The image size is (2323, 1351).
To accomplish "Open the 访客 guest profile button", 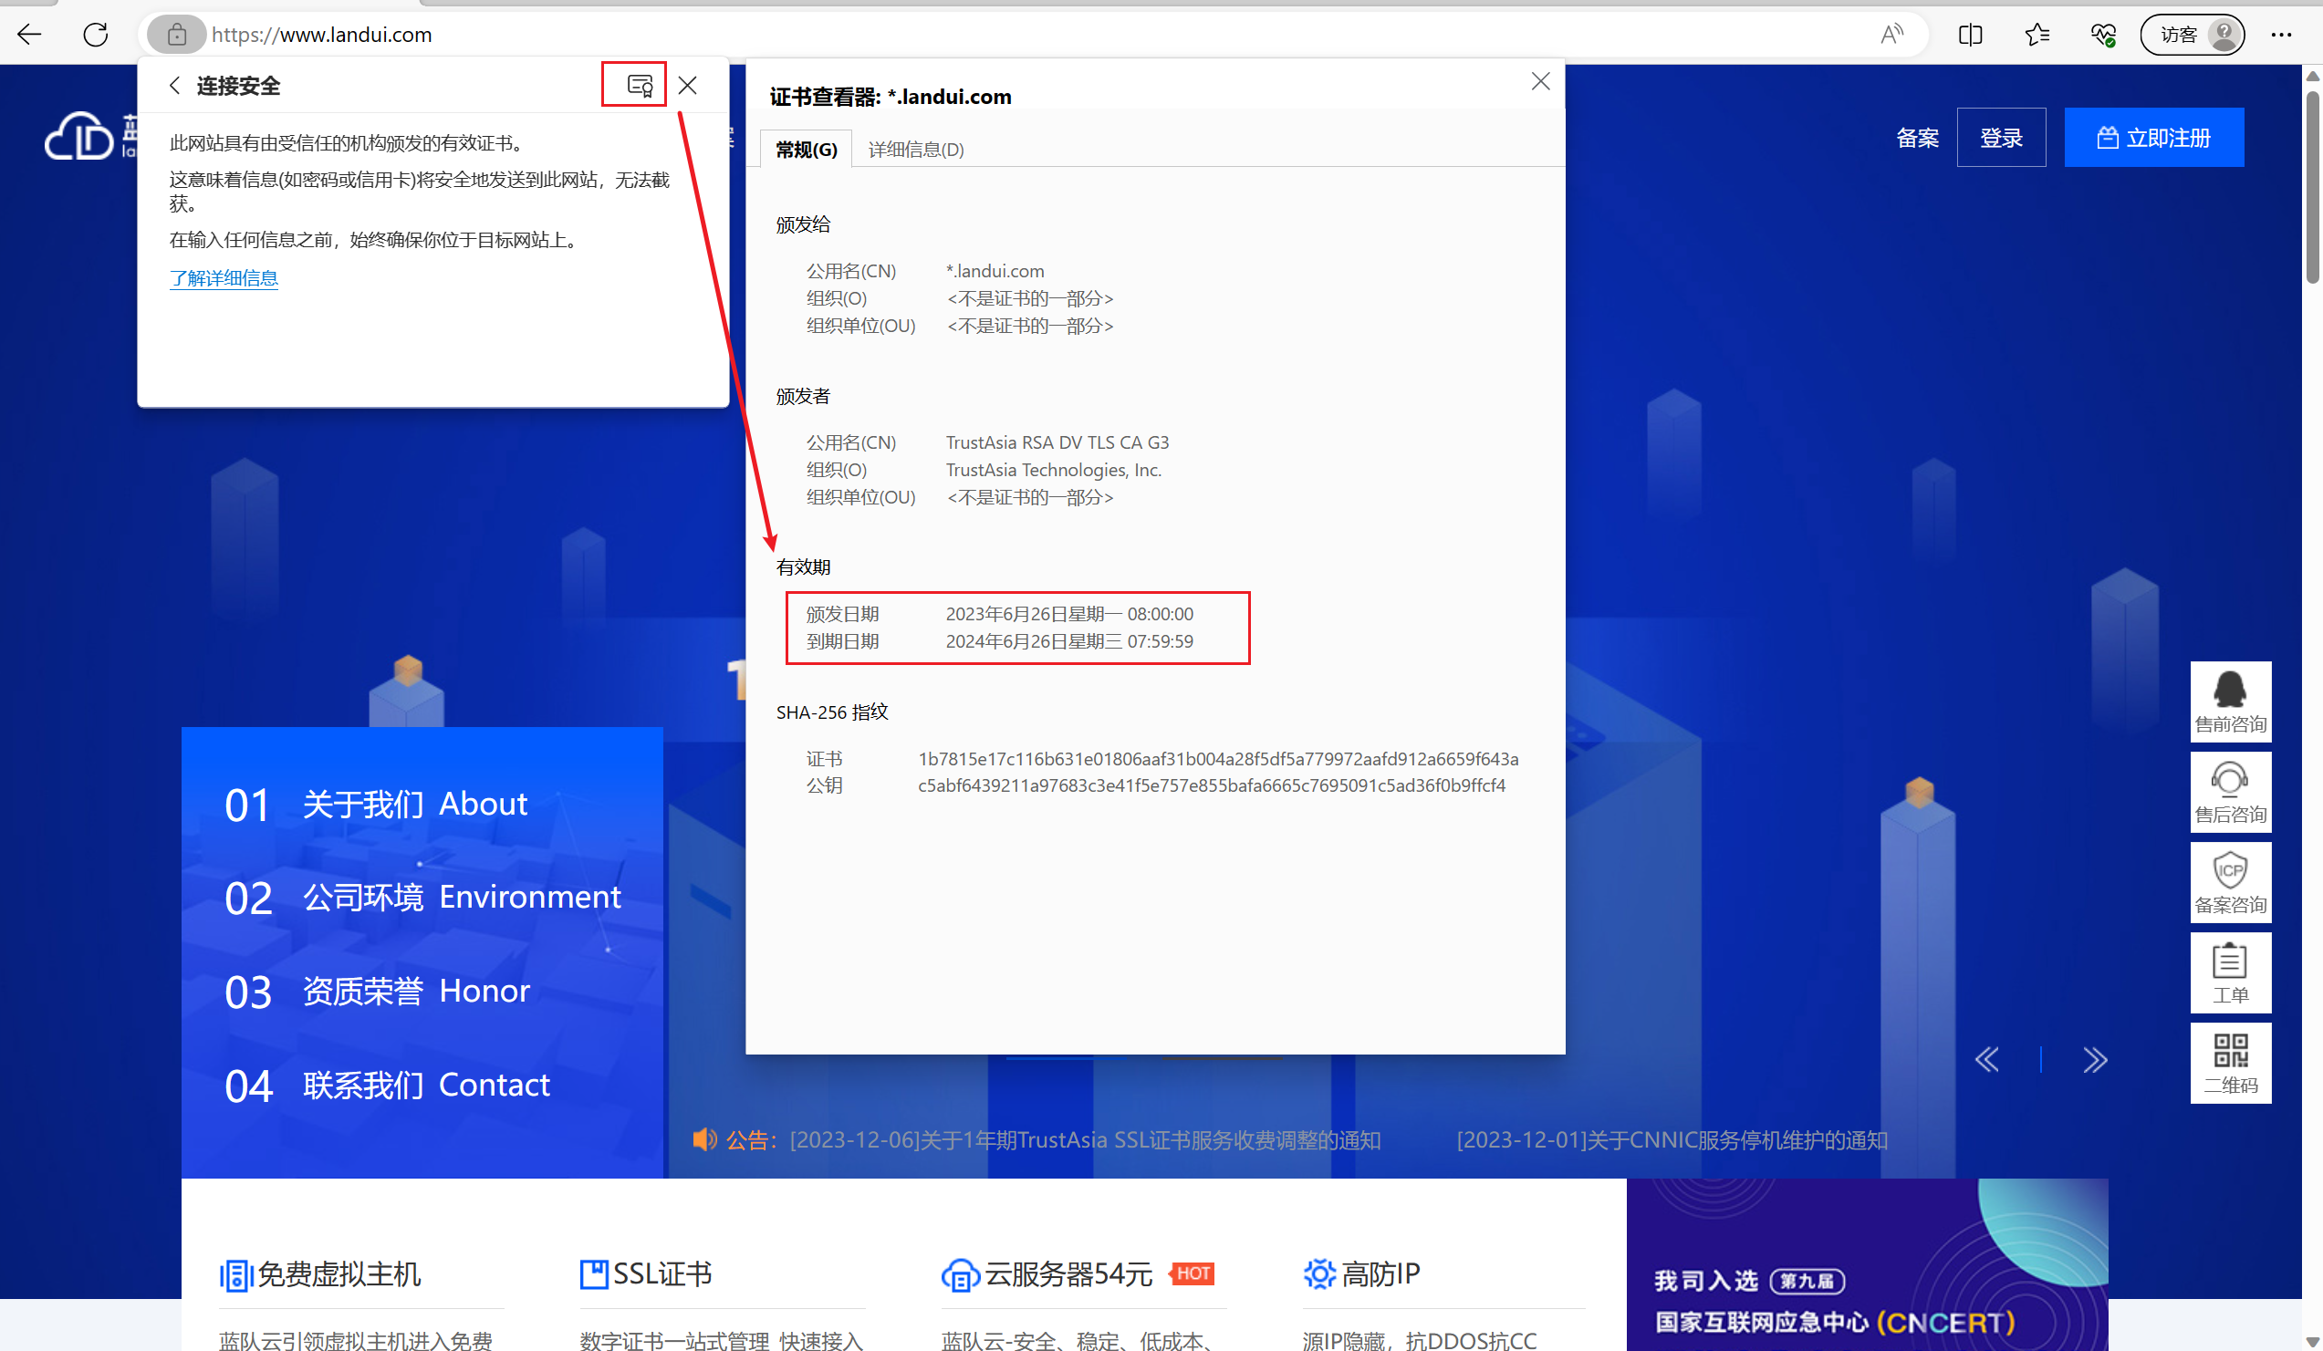I will (x=2193, y=35).
